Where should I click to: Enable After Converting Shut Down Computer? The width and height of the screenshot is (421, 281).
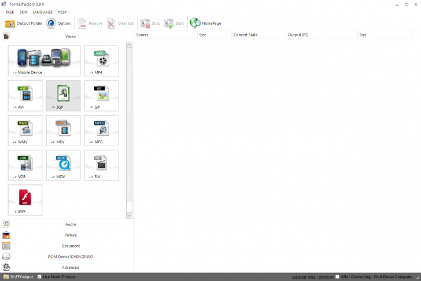point(337,277)
